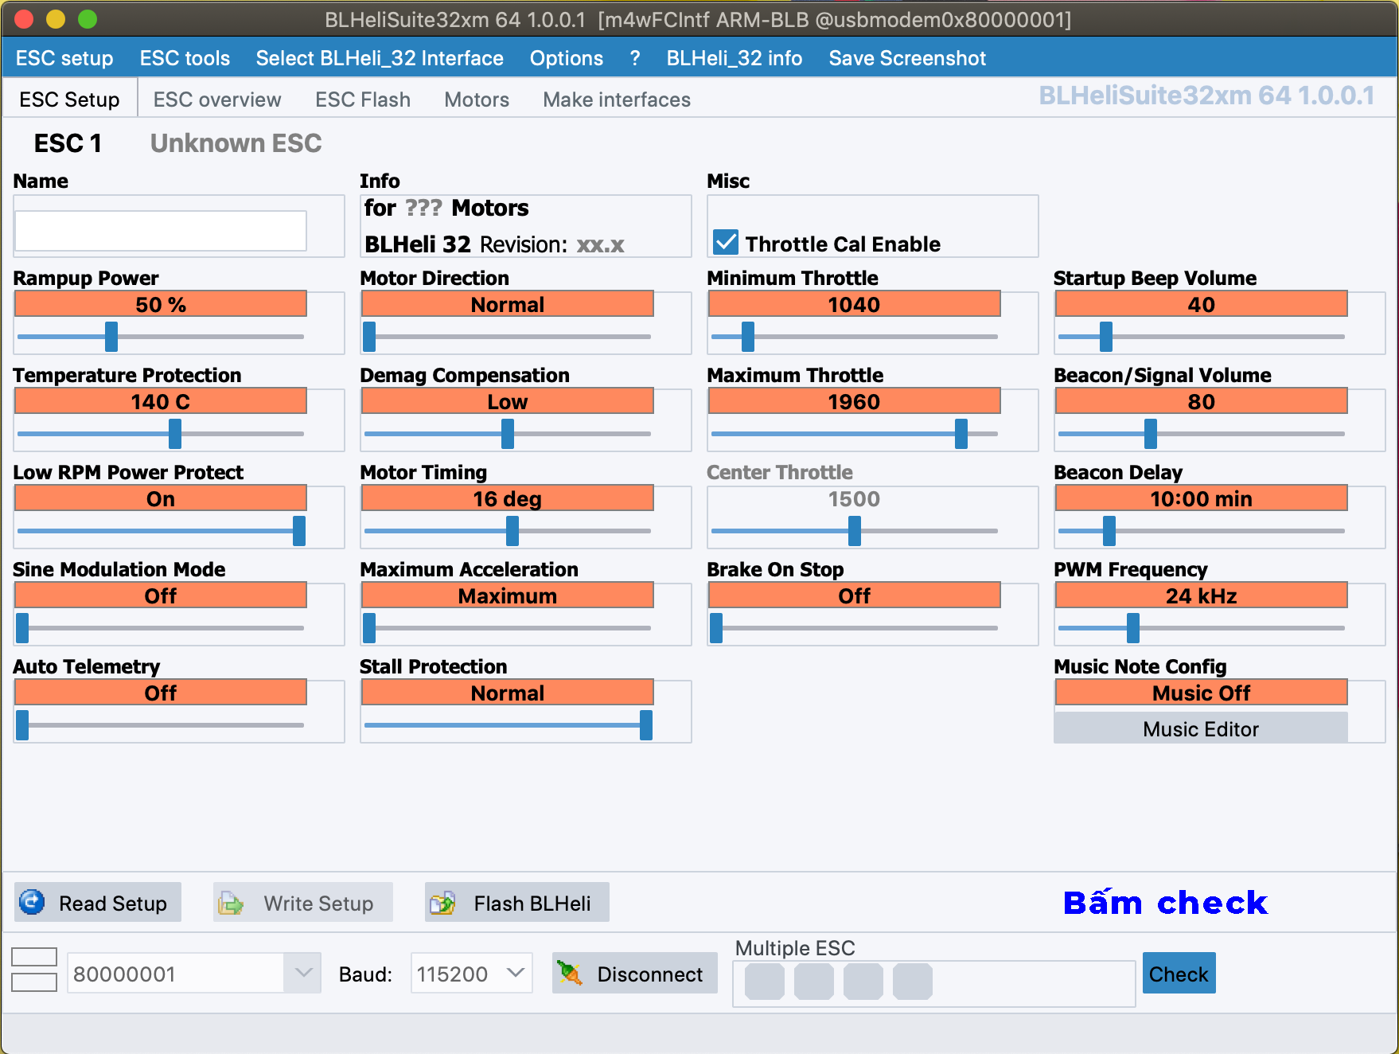Viewport: 1399px width, 1054px height.
Task: Click the Rampup Power 50 % value
Action: tap(161, 304)
